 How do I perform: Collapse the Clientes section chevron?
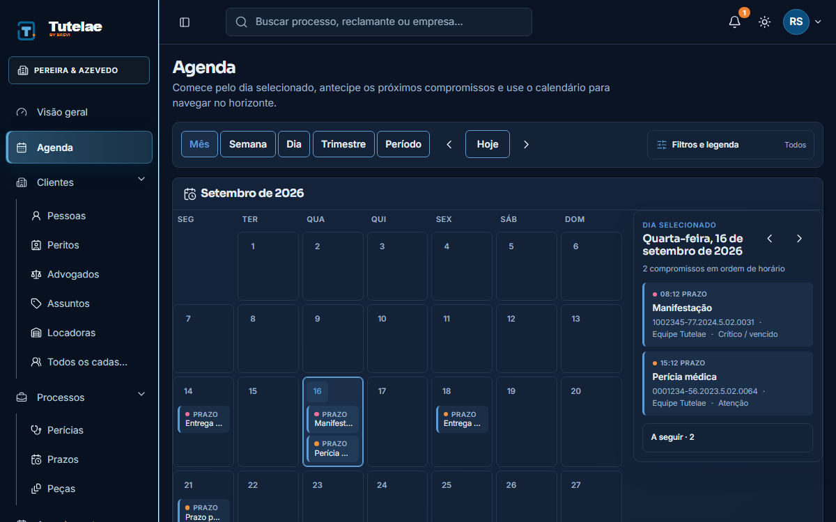tap(141, 180)
